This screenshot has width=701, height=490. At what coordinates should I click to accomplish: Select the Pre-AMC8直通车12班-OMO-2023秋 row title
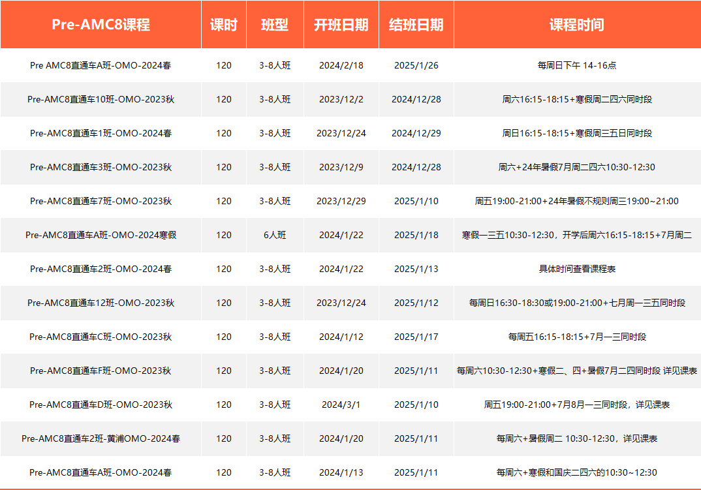pyautogui.click(x=101, y=303)
